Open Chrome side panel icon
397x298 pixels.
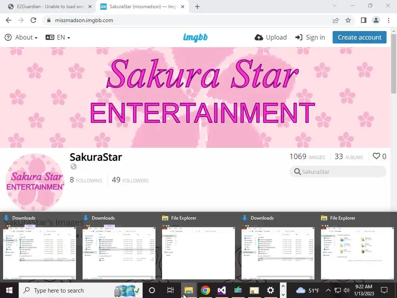click(364, 20)
